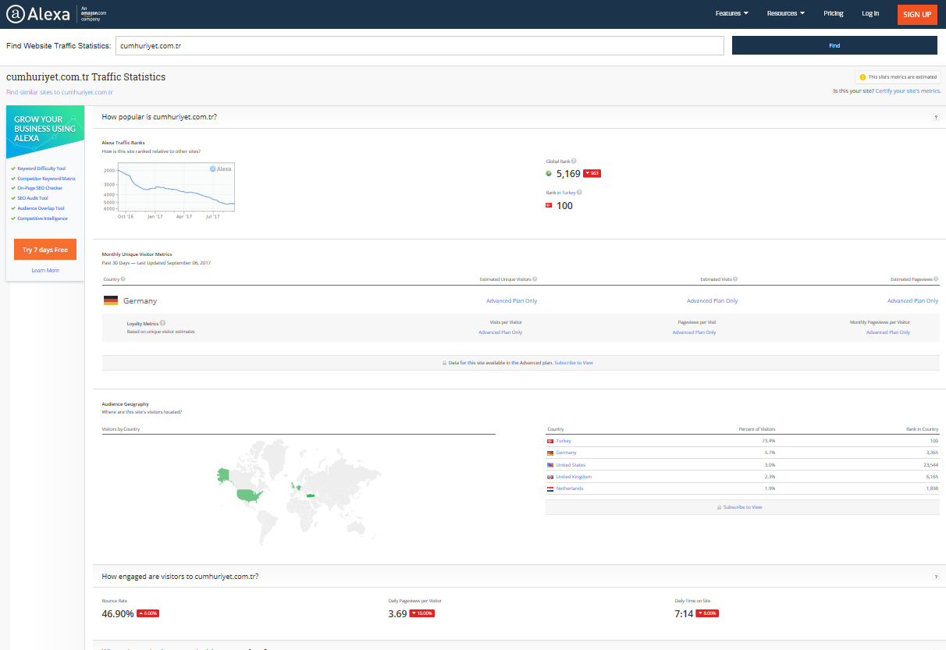Click the United Kingdom flag in the country table
Screen dimensions: 946x650
pos(550,477)
